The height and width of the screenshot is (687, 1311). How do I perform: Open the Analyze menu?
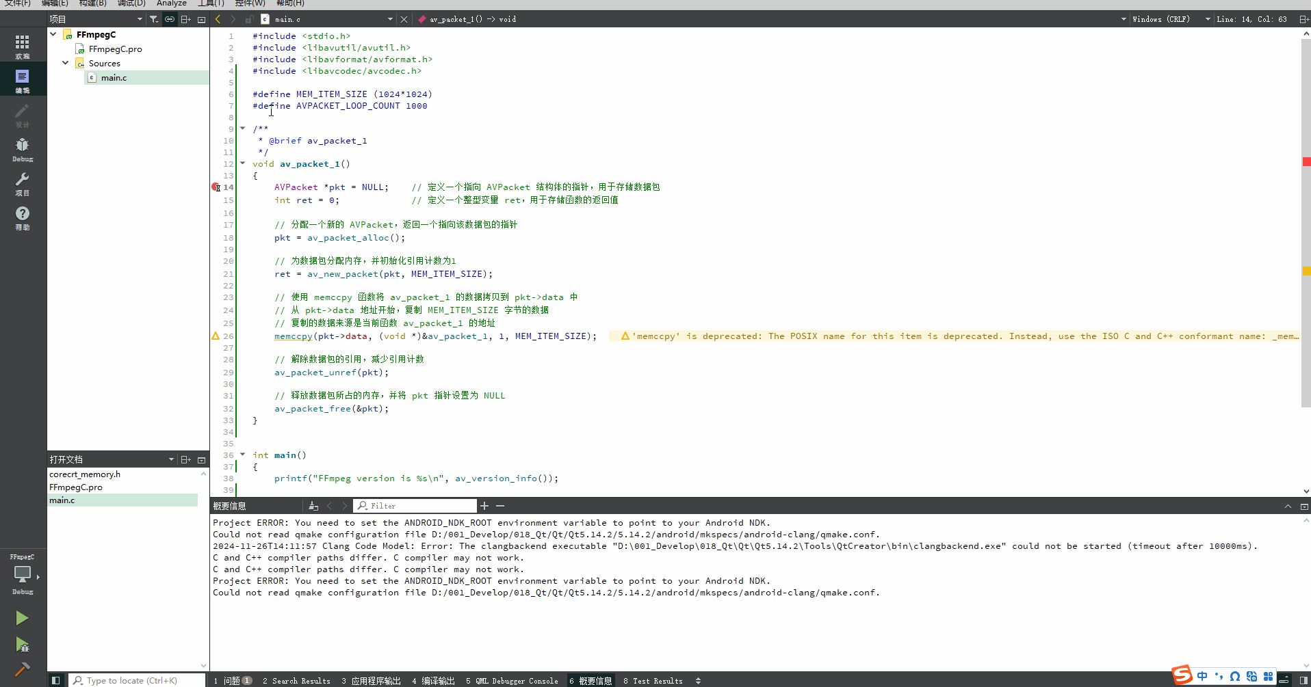[x=171, y=3]
